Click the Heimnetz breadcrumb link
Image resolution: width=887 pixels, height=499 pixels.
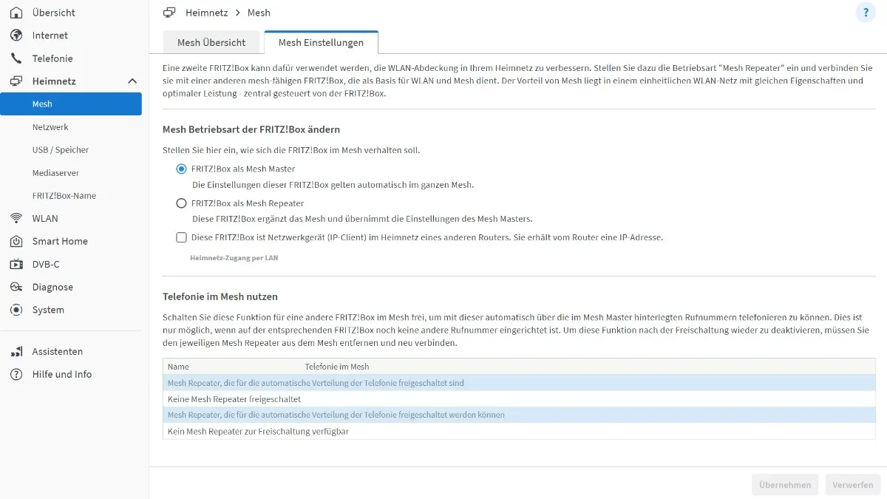click(205, 13)
